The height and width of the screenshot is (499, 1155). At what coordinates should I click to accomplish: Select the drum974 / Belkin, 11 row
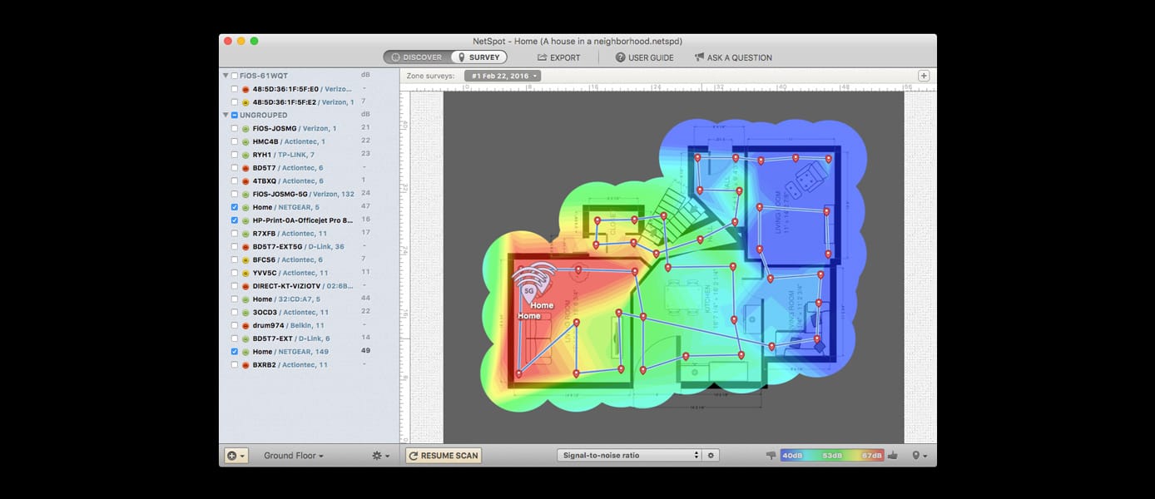pos(309,325)
